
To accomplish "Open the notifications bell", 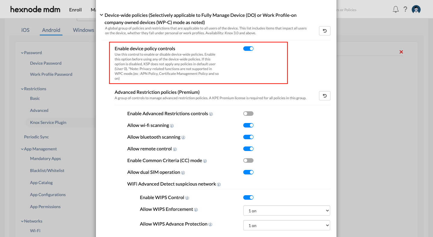I will tap(396, 9).
